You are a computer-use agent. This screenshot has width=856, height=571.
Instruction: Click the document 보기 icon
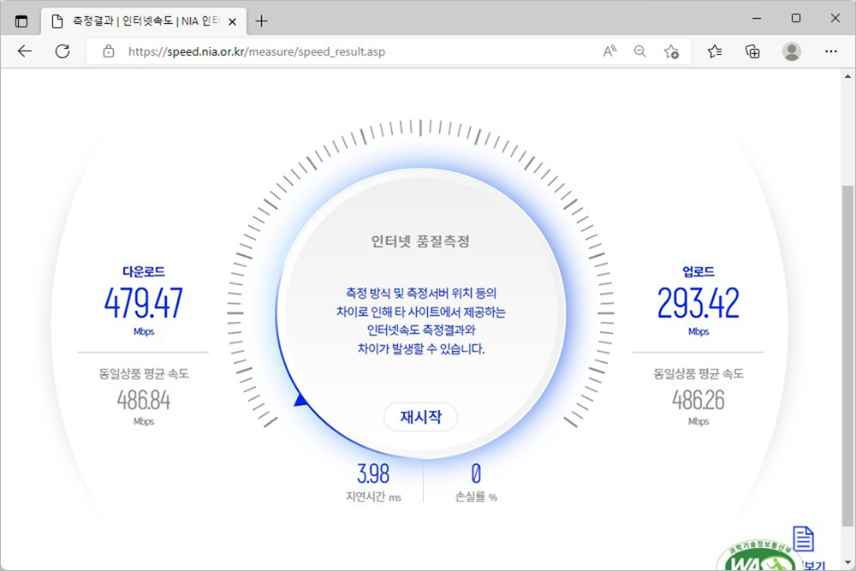[x=803, y=538]
